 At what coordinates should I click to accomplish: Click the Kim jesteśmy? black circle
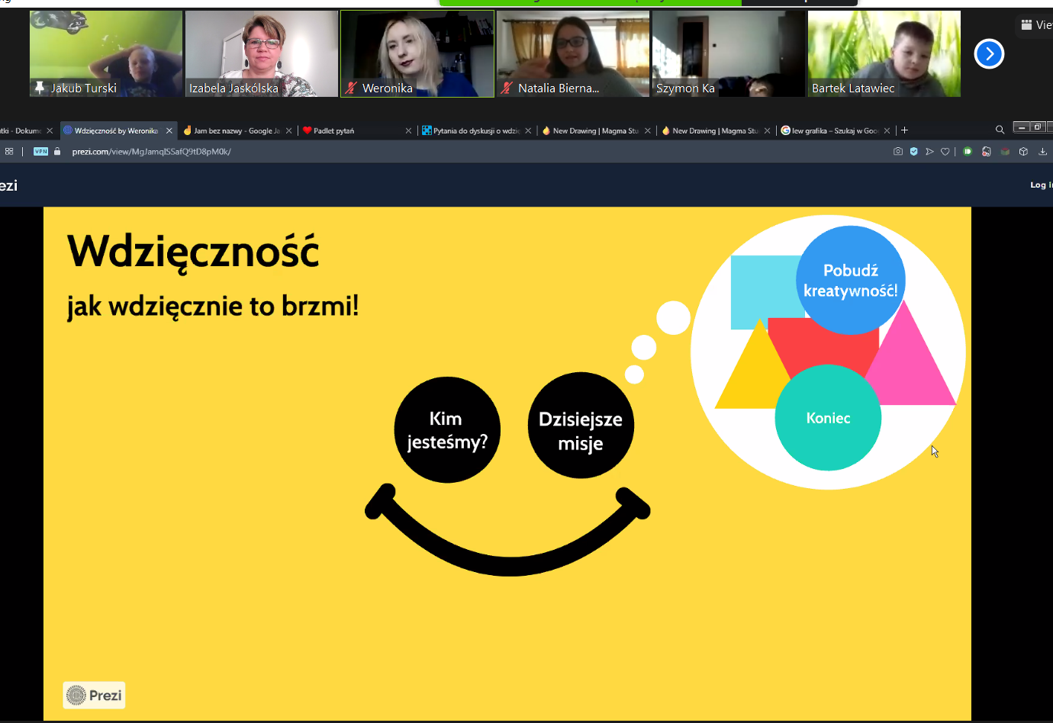pos(447,430)
